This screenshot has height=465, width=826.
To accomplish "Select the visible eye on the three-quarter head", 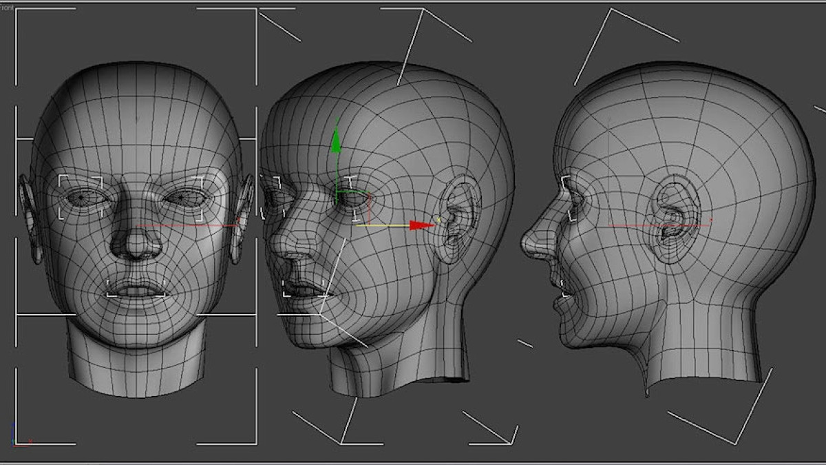I will pyautogui.click(x=353, y=200).
